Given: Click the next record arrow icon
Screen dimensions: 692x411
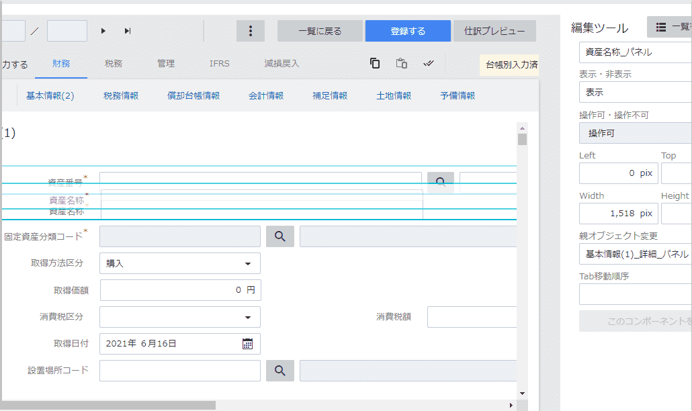Looking at the screenshot, I should 103,30.
